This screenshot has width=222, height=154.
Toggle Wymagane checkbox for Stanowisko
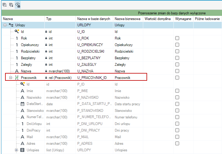pos(177,110)
